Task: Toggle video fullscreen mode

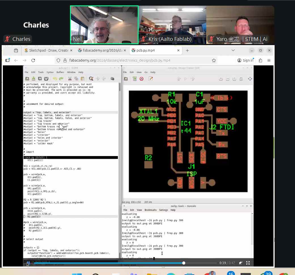Action: pos(248,263)
